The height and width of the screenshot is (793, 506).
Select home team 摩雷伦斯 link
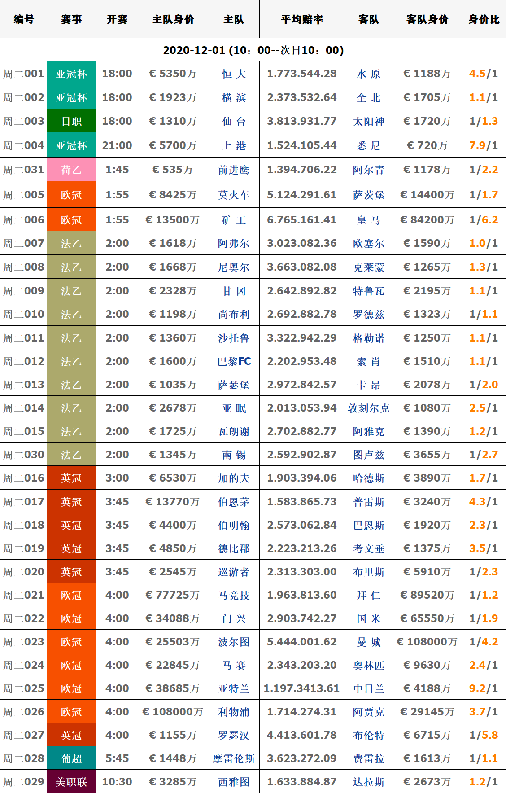click(234, 759)
